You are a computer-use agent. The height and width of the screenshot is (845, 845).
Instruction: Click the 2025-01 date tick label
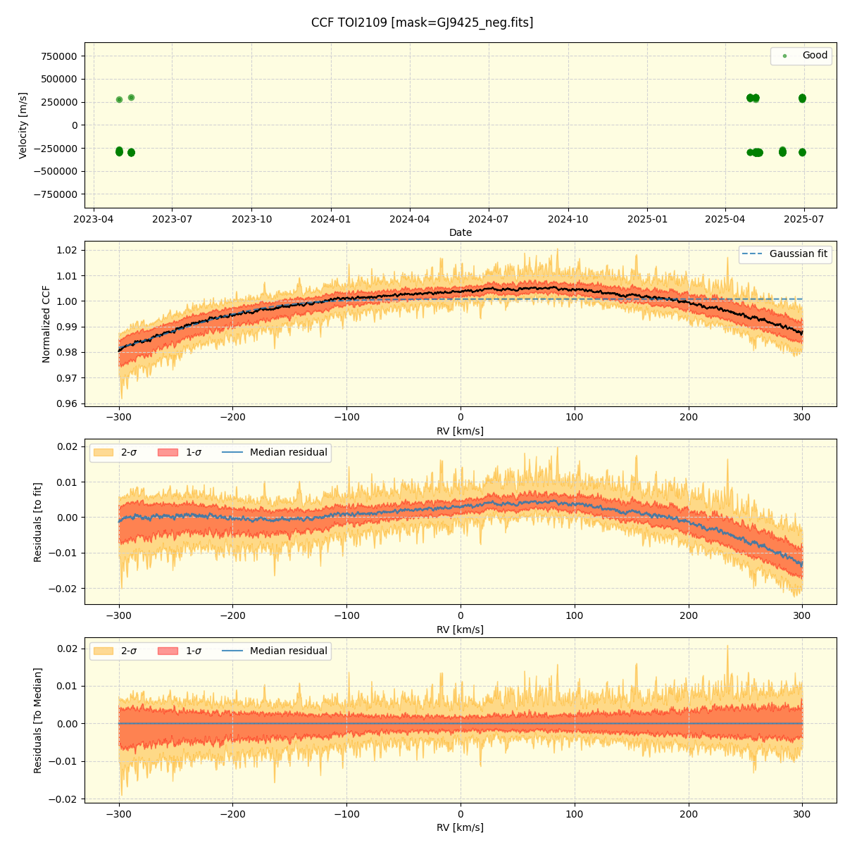647,219
